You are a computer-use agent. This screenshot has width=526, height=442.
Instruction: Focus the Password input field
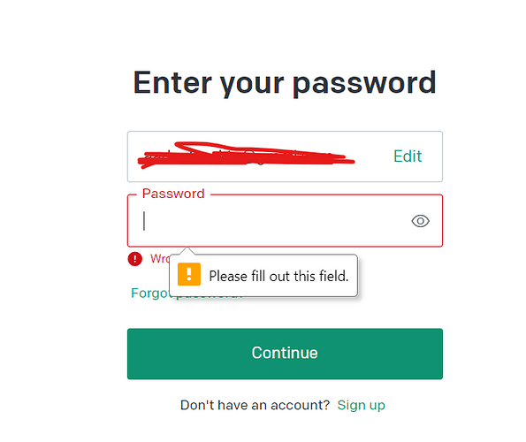coord(285,221)
